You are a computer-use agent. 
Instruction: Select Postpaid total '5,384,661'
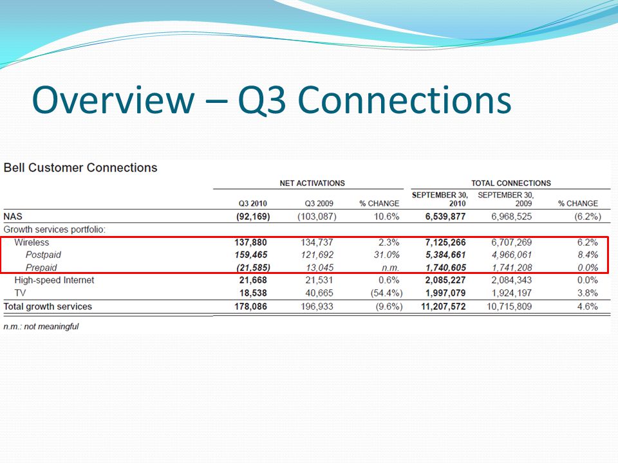[x=445, y=255]
